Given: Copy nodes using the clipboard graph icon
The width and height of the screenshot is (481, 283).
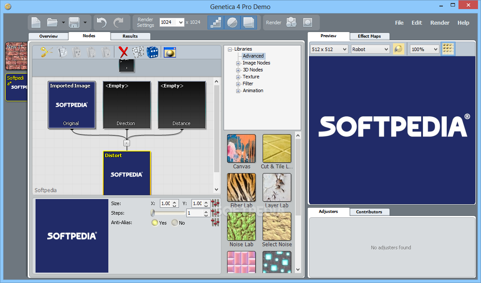Looking at the screenshot, I should (x=62, y=52).
